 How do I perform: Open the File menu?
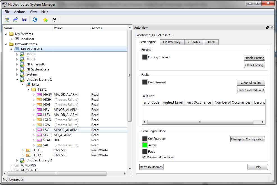7,12
